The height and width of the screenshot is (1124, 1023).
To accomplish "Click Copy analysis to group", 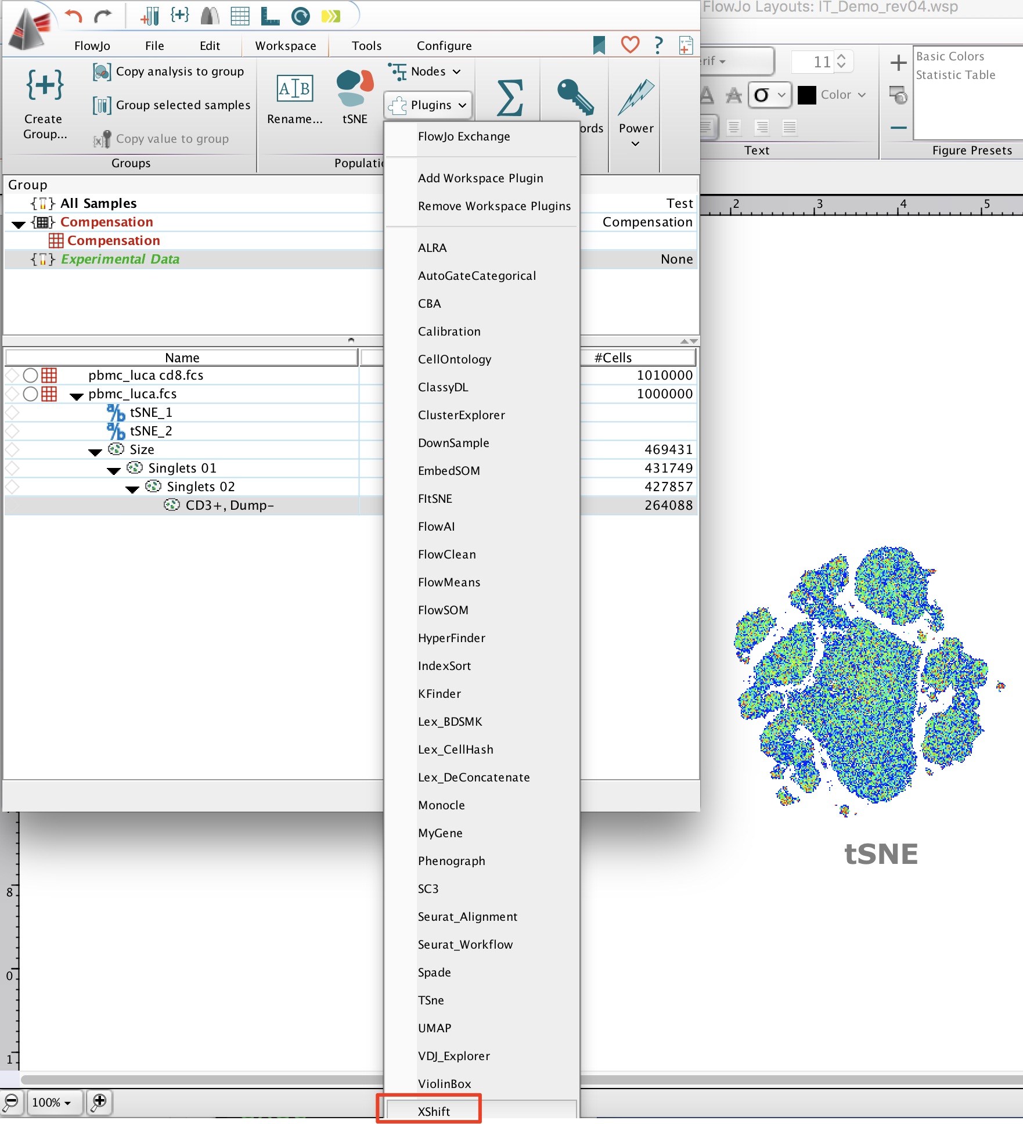I will 179,71.
